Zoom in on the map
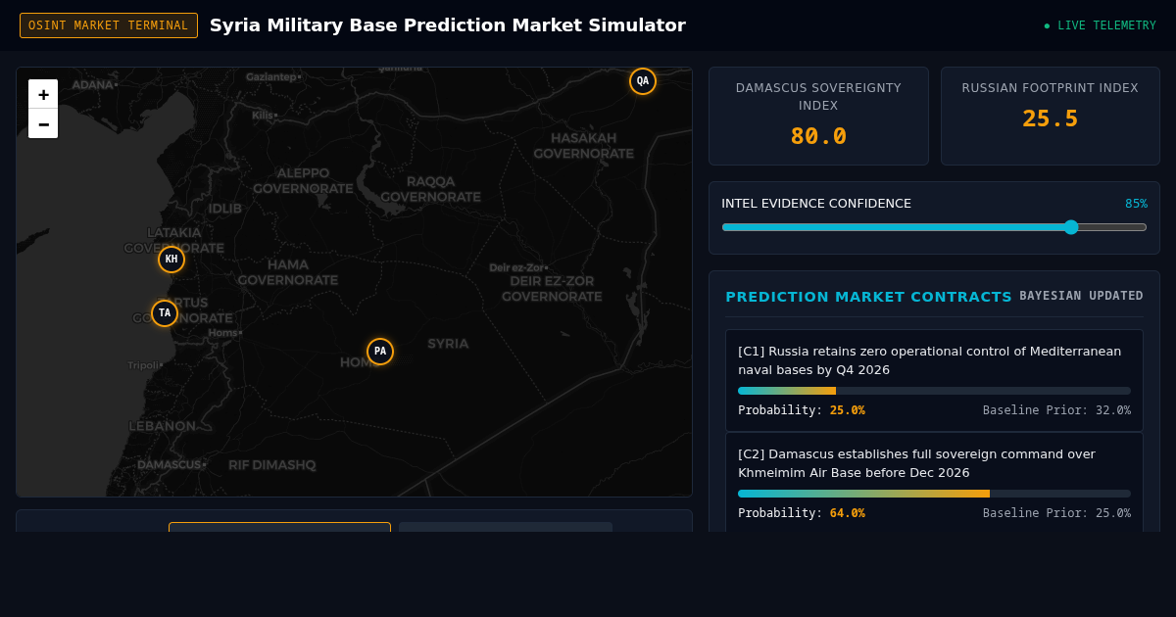The height and width of the screenshot is (617, 1176). pyautogui.click(x=43, y=94)
